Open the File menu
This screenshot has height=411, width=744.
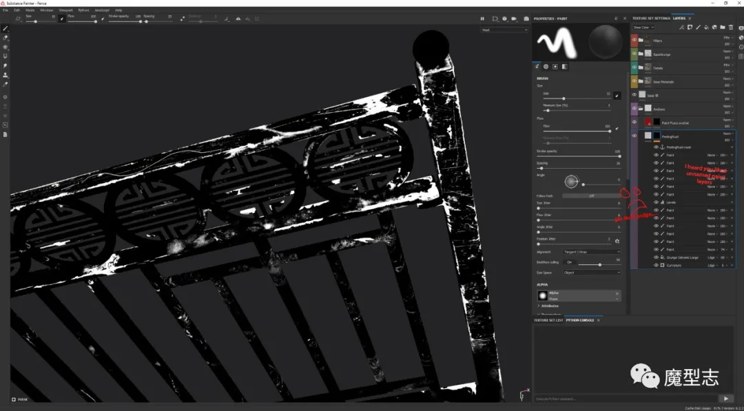6,10
